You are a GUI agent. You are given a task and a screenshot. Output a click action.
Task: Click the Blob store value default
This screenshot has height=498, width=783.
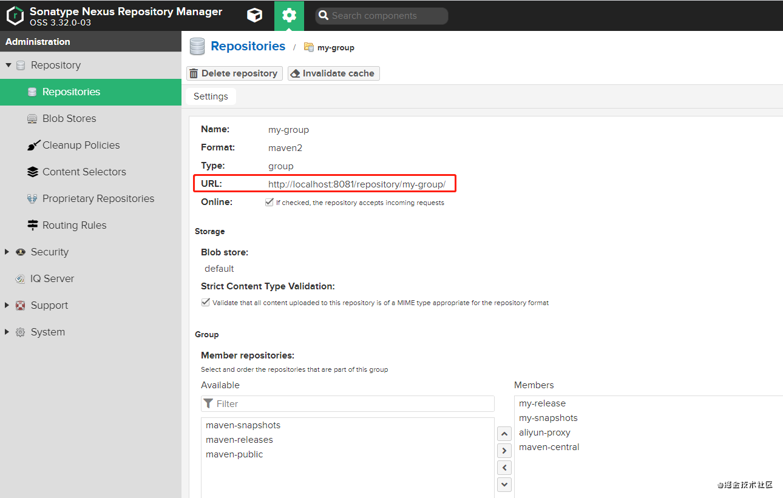tap(219, 269)
